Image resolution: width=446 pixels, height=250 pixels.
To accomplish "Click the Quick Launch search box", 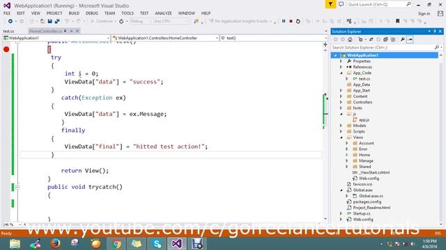I will tap(379, 4).
